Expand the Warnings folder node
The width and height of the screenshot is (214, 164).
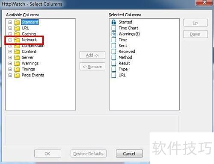10,63
